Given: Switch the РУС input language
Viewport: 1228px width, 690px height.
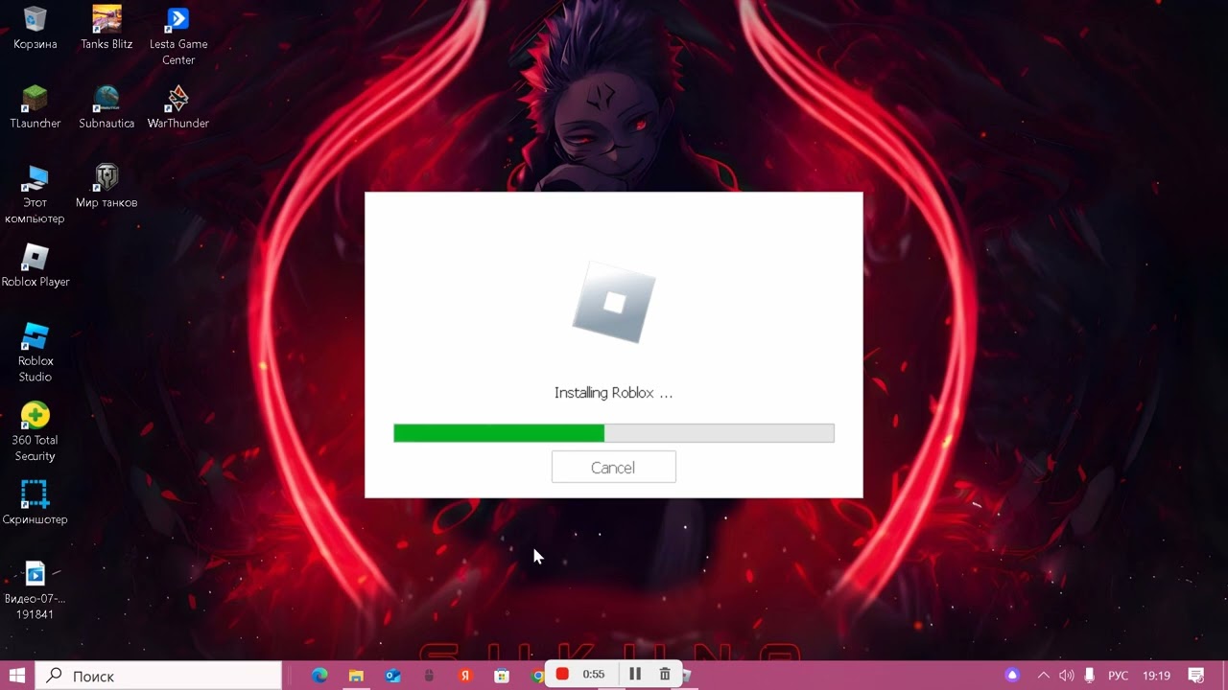Looking at the screenshot, I should click(1118, 676).
